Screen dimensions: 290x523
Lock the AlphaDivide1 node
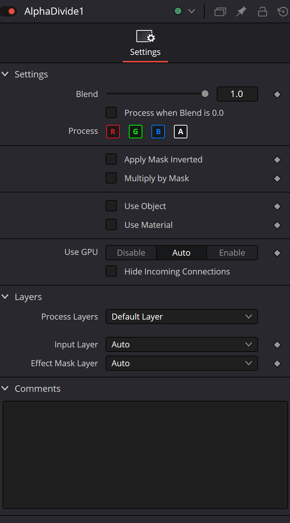pos(262,12)
